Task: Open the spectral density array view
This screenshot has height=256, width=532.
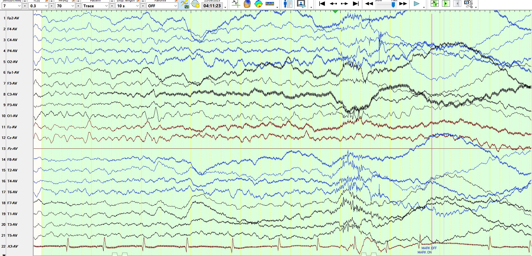Action: 270,4
